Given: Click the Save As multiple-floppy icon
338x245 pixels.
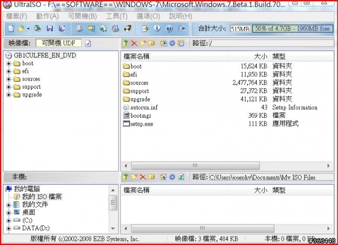Looking at the screenshot, I should point(62,29).
